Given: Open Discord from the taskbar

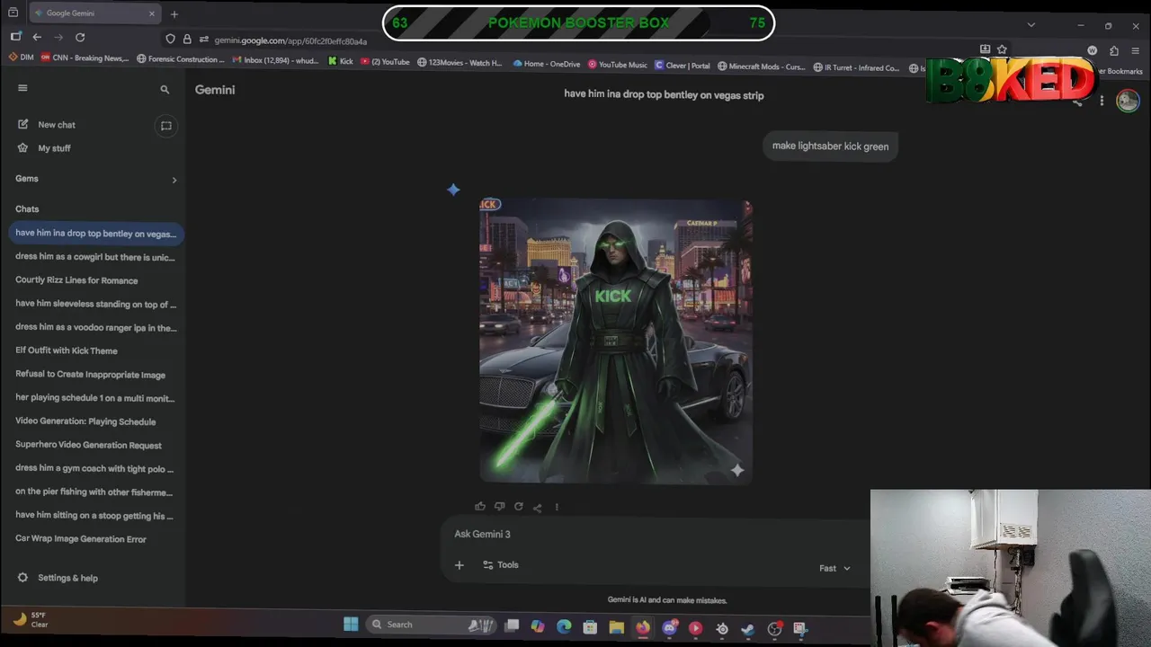Looking at the screenshot, I should coord(669,628).
